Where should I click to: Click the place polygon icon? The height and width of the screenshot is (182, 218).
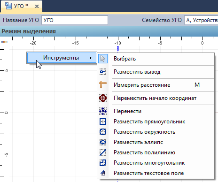coord(103,163)
